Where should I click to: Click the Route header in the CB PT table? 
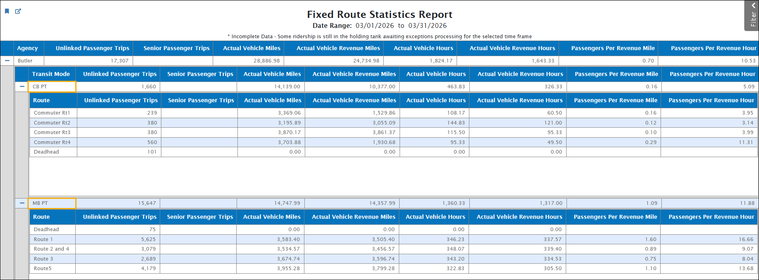pos(41,100)
